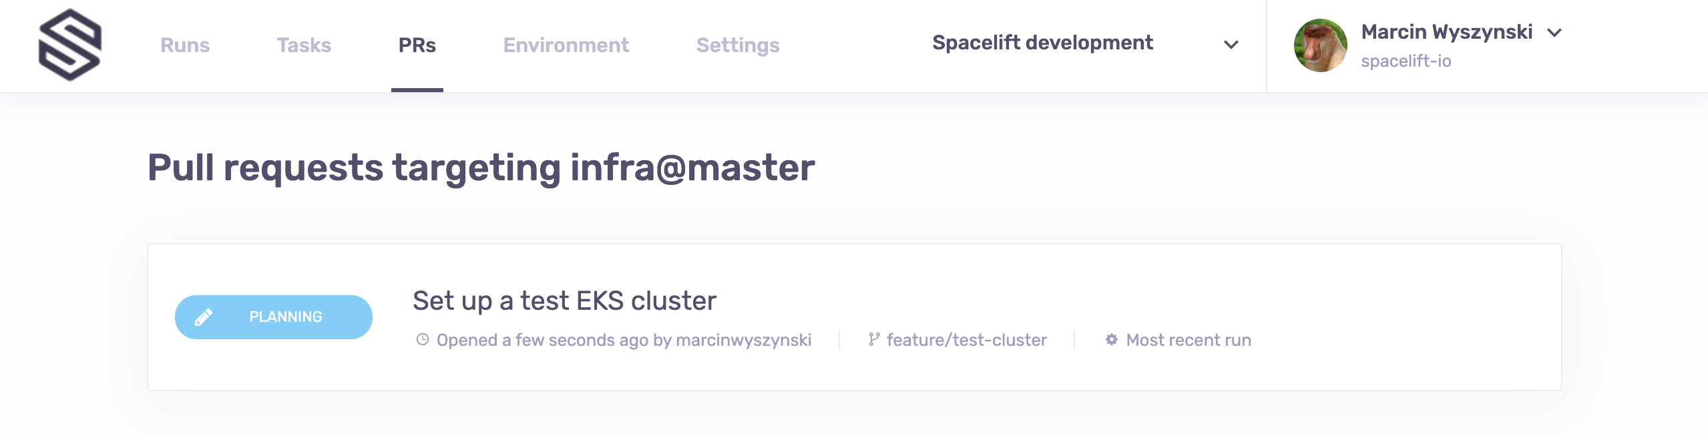The image size is (1708, 434).
Task: Expand the chevron next to Spacelift development
Action: pyautogui.click(x=1231, y=45)
